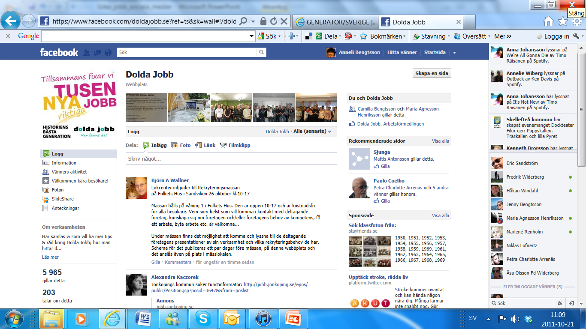This screenshot has width=586, height=329.
Task: Open address bar search dropdown arrow
Action: pyautogui.click(x=254, y=21)
